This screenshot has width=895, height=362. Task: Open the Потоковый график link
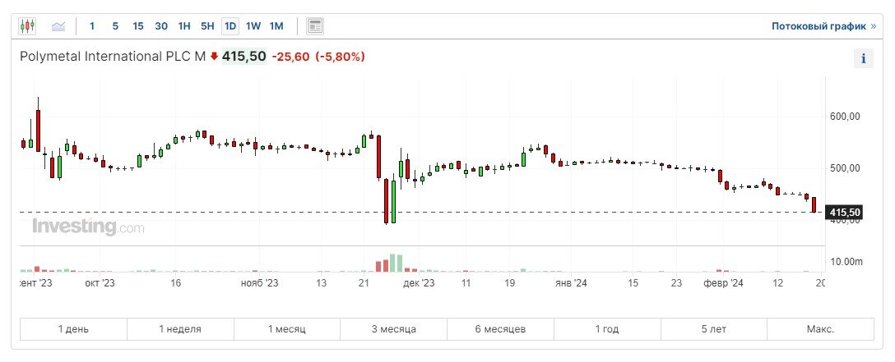pos(824,26)
